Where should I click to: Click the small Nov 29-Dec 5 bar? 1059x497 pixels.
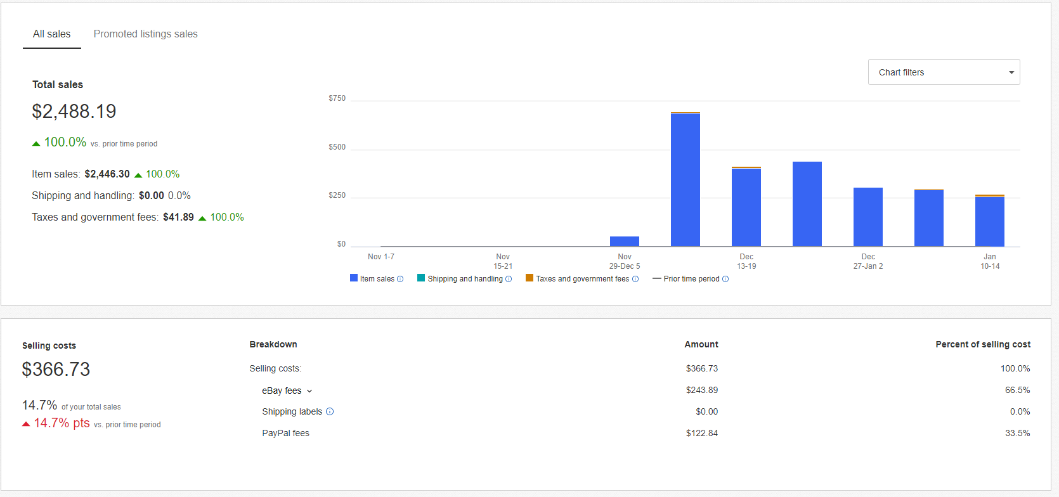coord(625,241)
